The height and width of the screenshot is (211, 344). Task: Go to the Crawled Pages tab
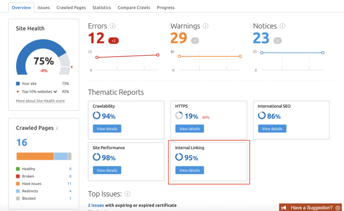(x=71, y=8)
